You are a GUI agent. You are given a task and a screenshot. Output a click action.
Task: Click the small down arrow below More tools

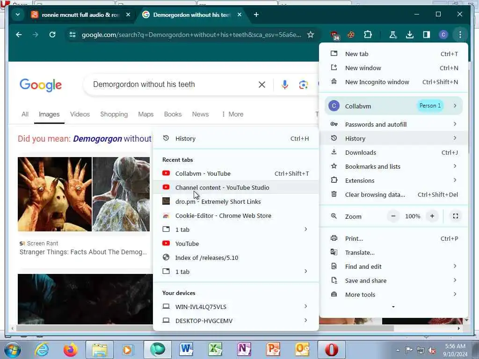393,307
